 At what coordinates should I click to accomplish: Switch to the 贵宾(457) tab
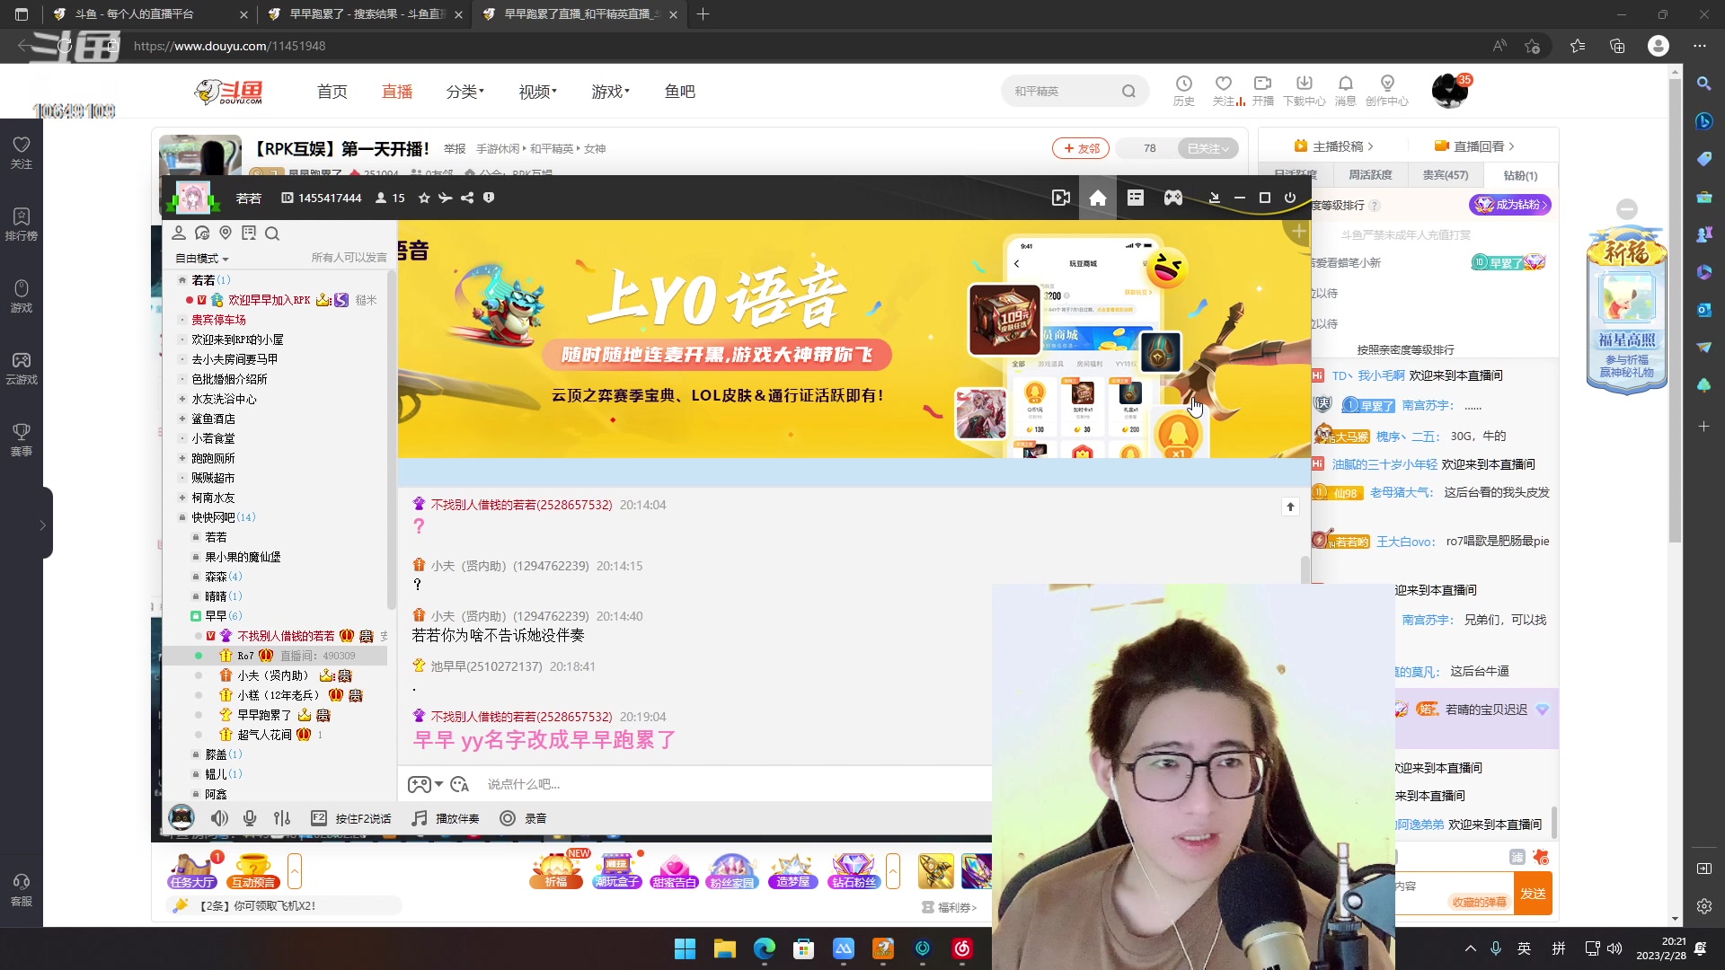click(1446, 175)
